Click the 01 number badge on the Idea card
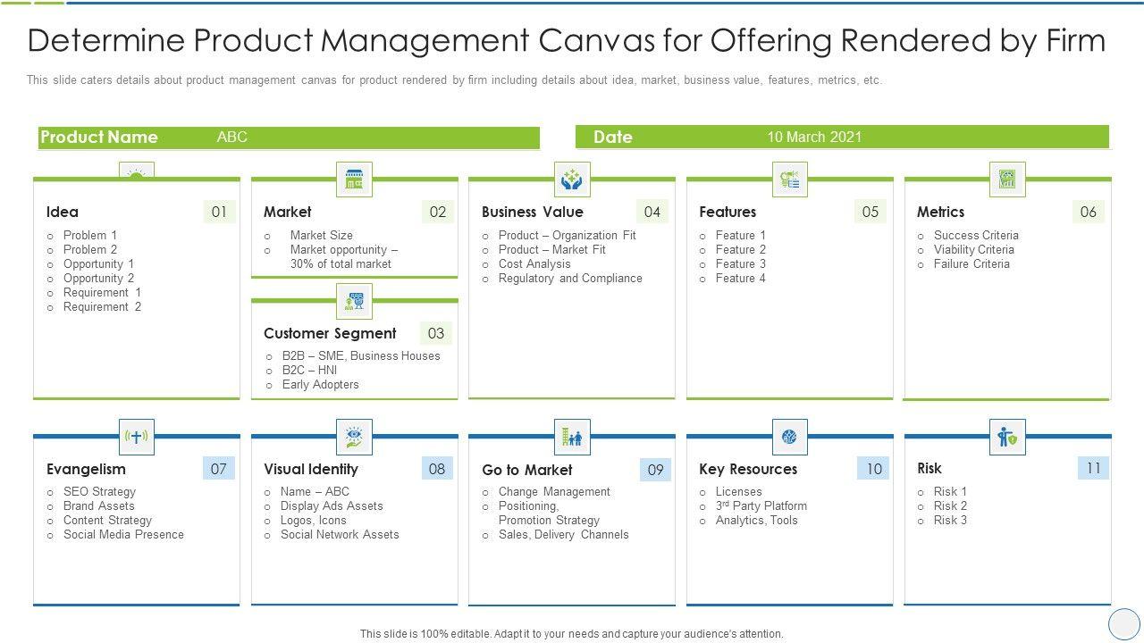 (x=219, y=212)
